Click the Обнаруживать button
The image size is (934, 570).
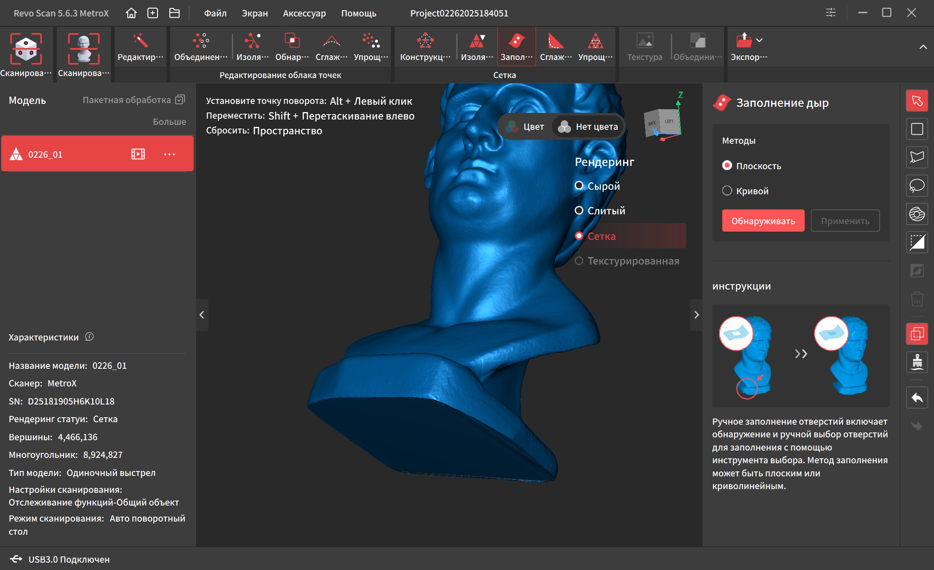pos(763,221)
